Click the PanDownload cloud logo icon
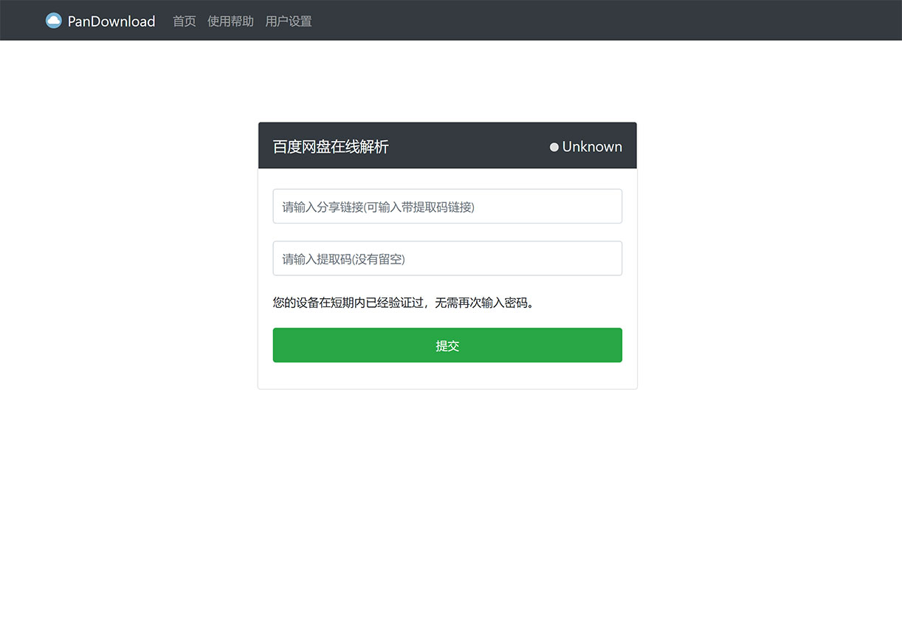The height and width of the screenshot is (634, 902). click(53, 21)
